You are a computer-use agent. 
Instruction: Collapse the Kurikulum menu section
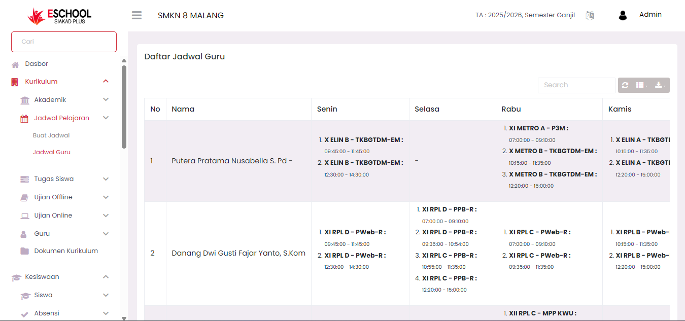point(106,82)
